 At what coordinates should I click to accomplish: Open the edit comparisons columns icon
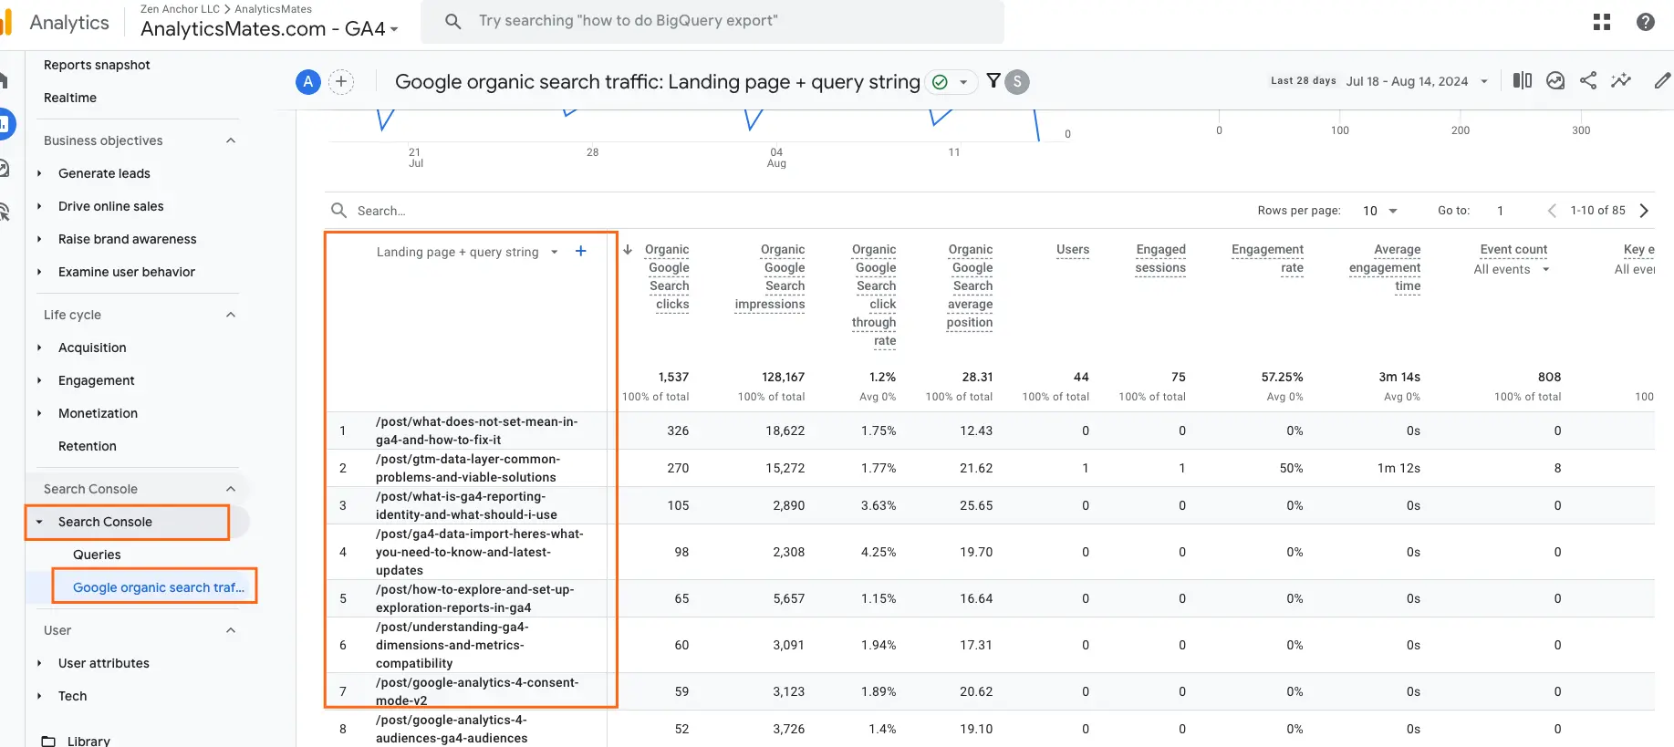click(1523, 81)
